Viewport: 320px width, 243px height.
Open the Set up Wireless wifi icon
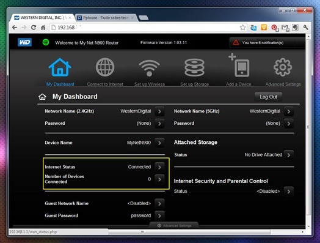(149, 68)
